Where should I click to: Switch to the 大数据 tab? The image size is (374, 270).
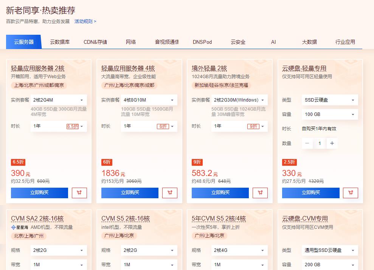point(309,42)
